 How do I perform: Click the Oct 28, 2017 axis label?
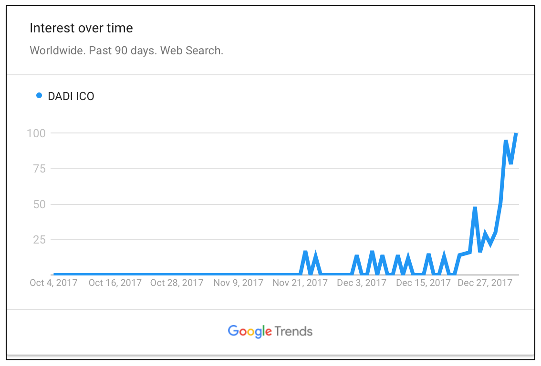pyautogui.click(x=177, y=283)
